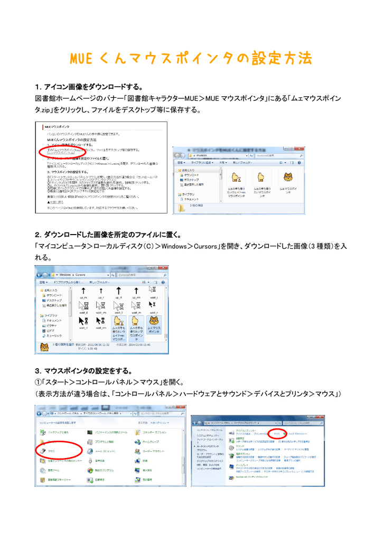Select デスクトップ in the mueicon window sidebar
383x541 pixels.
189,180
